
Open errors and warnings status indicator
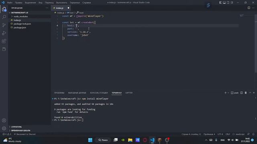(x=7, y=134)
